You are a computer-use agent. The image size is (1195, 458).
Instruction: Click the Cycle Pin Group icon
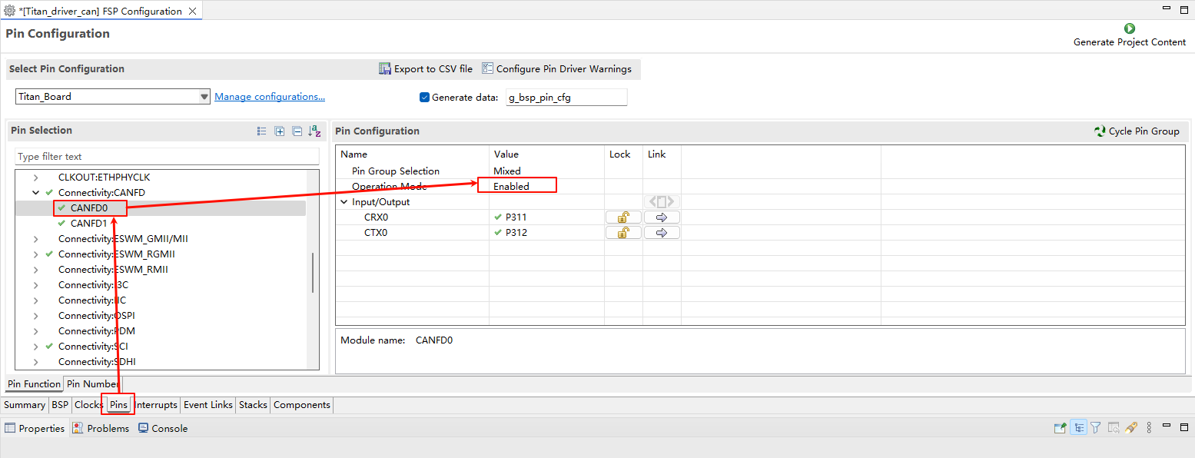(1100, 131)
